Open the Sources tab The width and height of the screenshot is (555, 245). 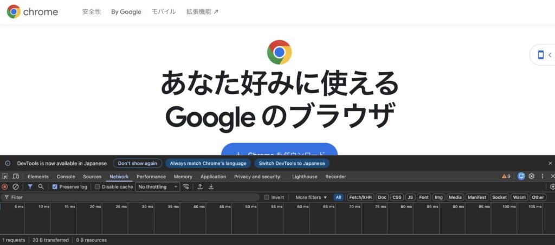(92, 176)
